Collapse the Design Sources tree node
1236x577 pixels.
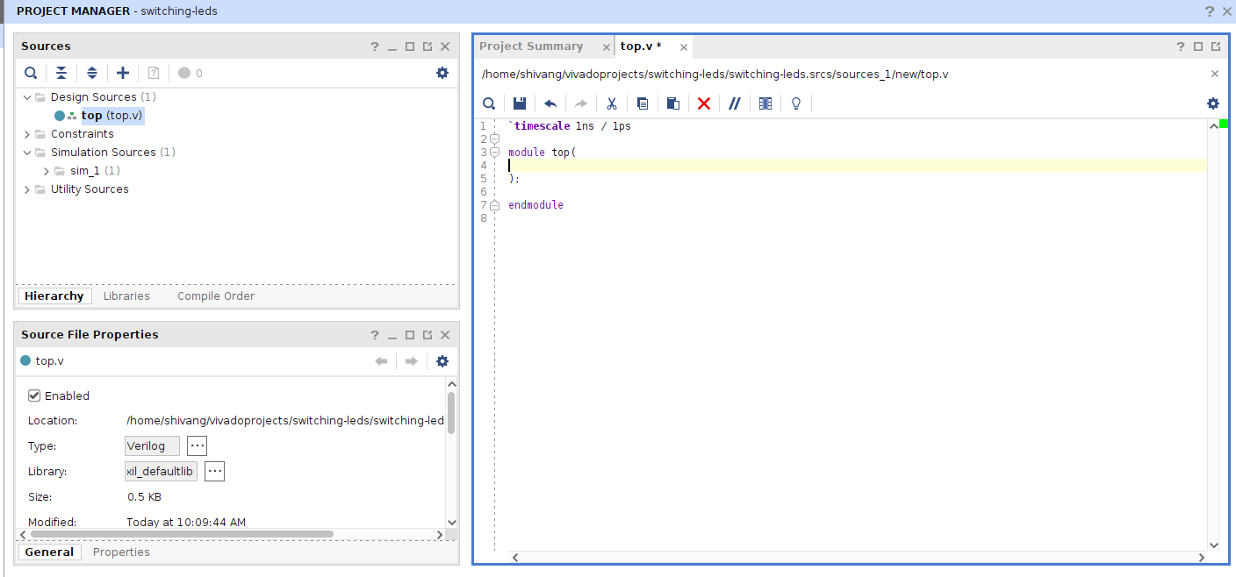[x=27, y=97]
